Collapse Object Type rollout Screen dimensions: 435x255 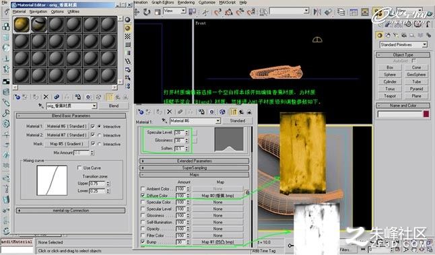tap(403, 55)
